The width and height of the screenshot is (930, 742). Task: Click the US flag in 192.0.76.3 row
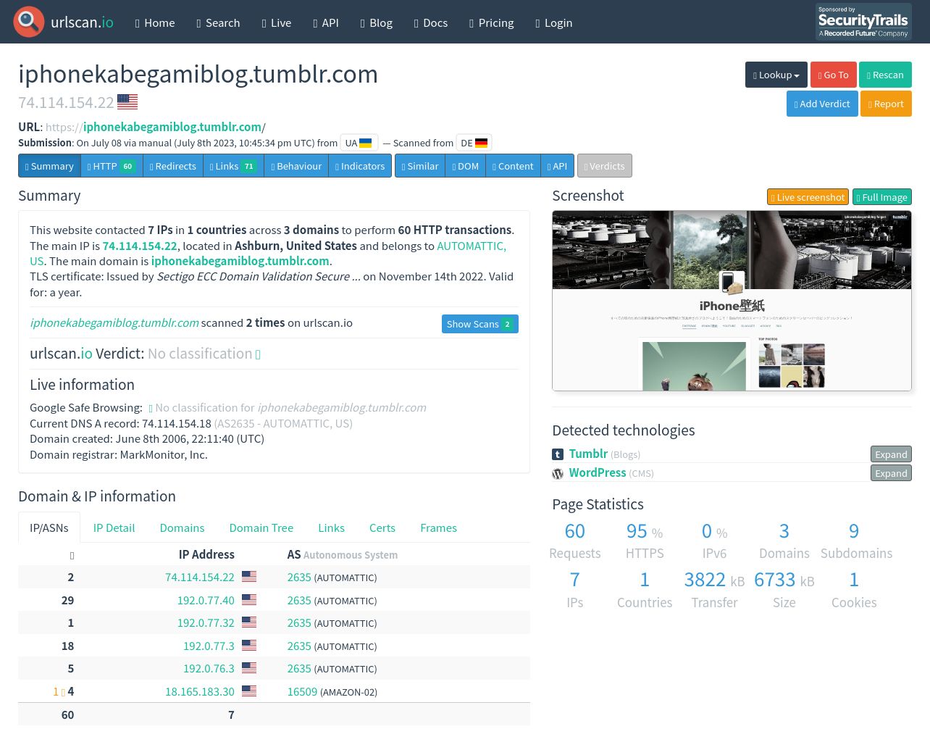pyautogui.click(x=249, y=668)
